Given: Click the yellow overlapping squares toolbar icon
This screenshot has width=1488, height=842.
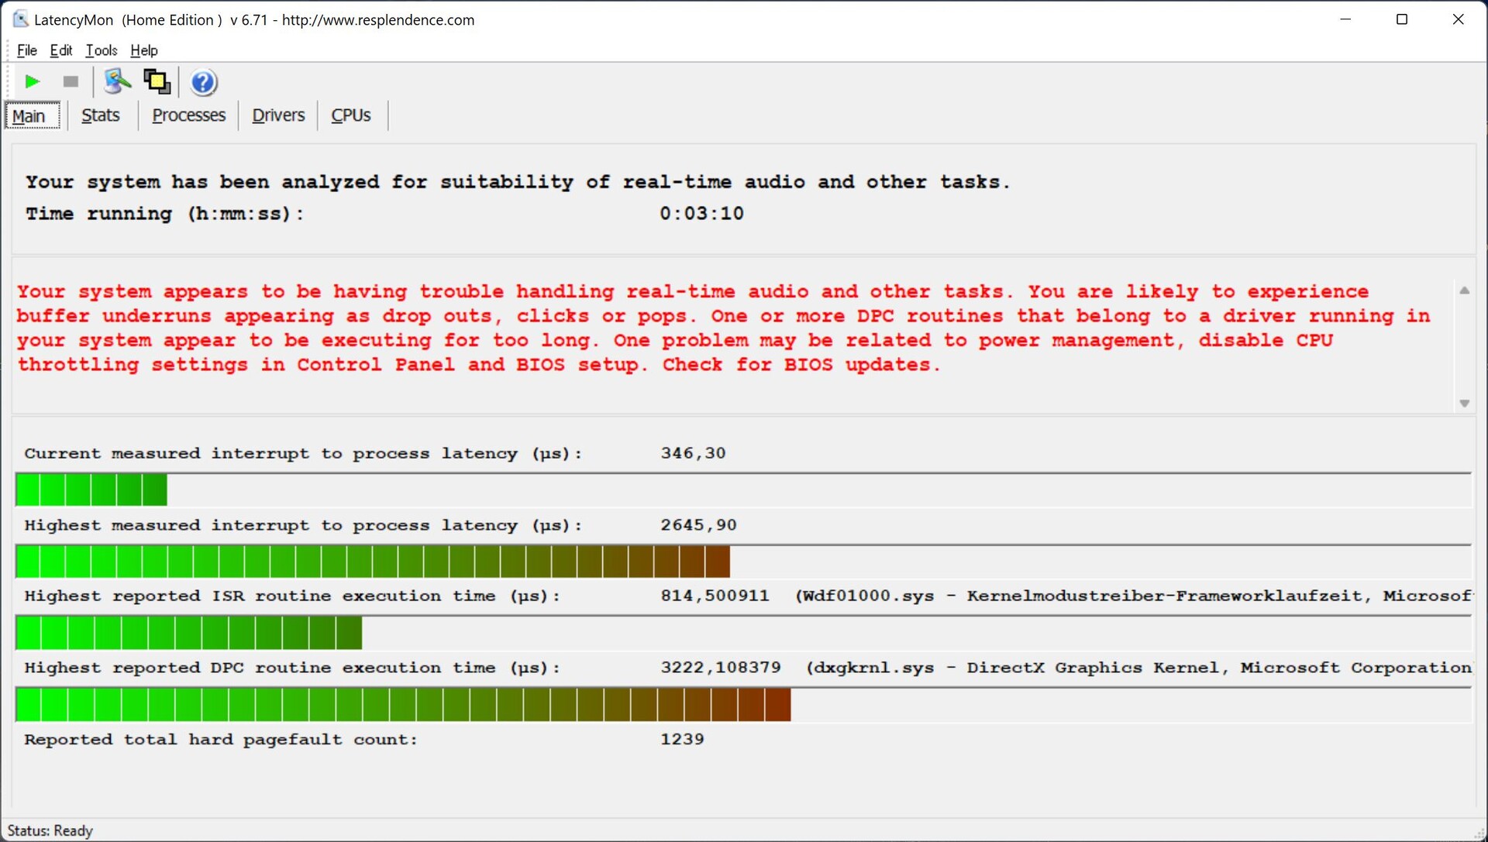Looking at the screenshot, I should [157, 81].
